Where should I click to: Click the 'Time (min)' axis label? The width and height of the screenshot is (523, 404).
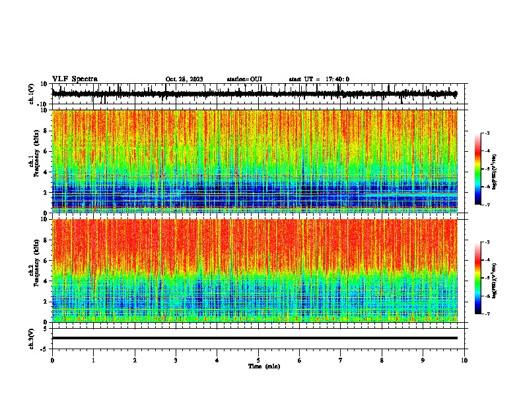(264, 366)
